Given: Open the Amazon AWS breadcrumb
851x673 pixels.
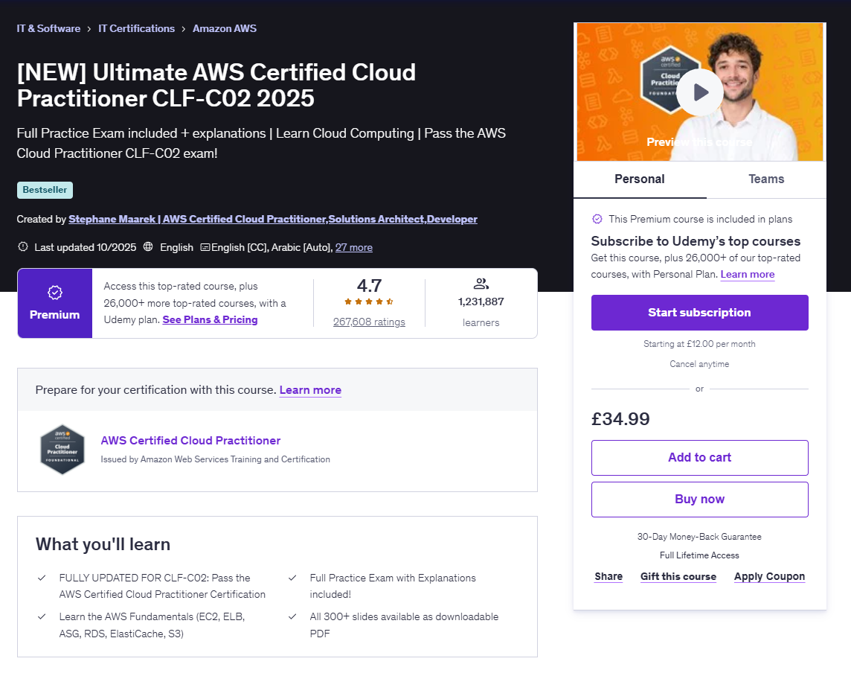Looking at the screenshot, I should pyautogui.click(x=225, y=29).
